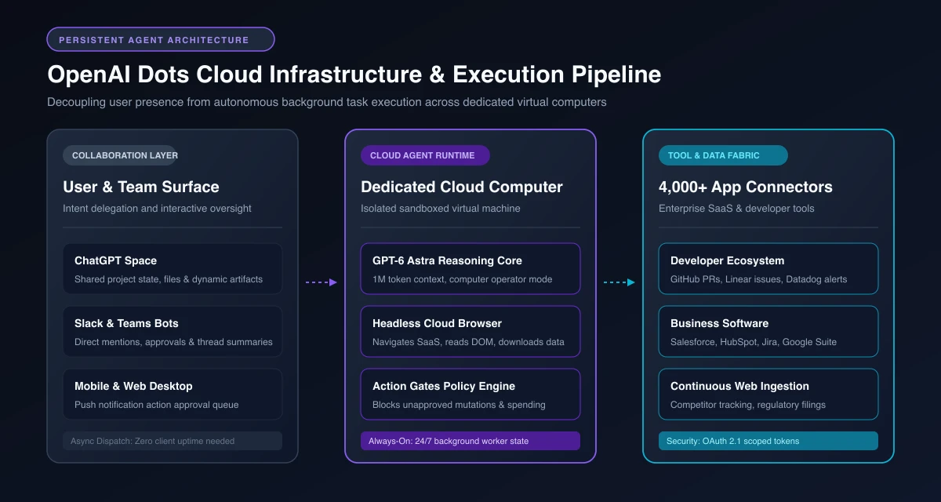Click 'Shared project state, files & dynamic artifacts'
Viewport: 941px width, 502px height.
point(169,279)
